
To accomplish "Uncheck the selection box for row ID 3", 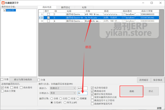I will [48, 18].
